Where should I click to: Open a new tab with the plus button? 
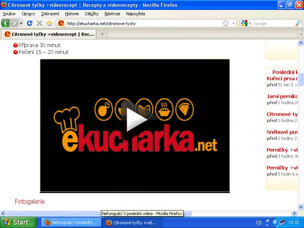(102, 34)
